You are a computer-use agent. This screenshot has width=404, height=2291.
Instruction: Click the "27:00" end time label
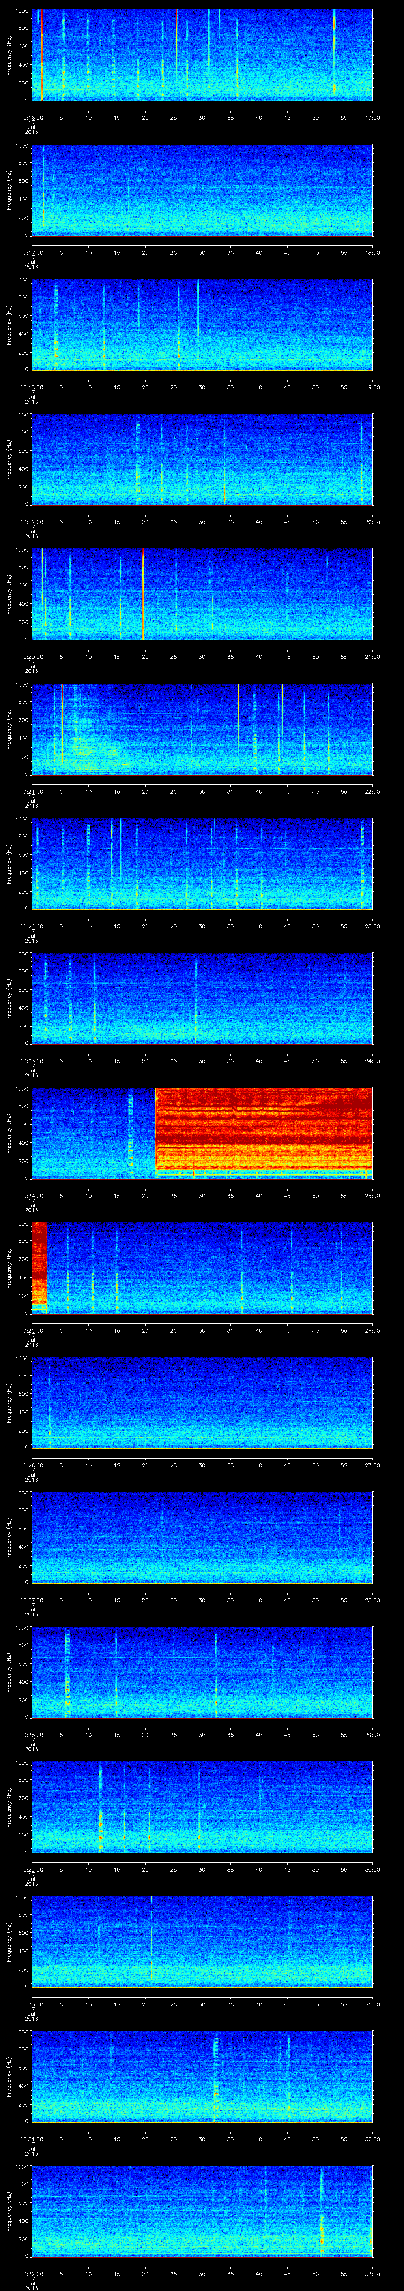coord(372,1465)
